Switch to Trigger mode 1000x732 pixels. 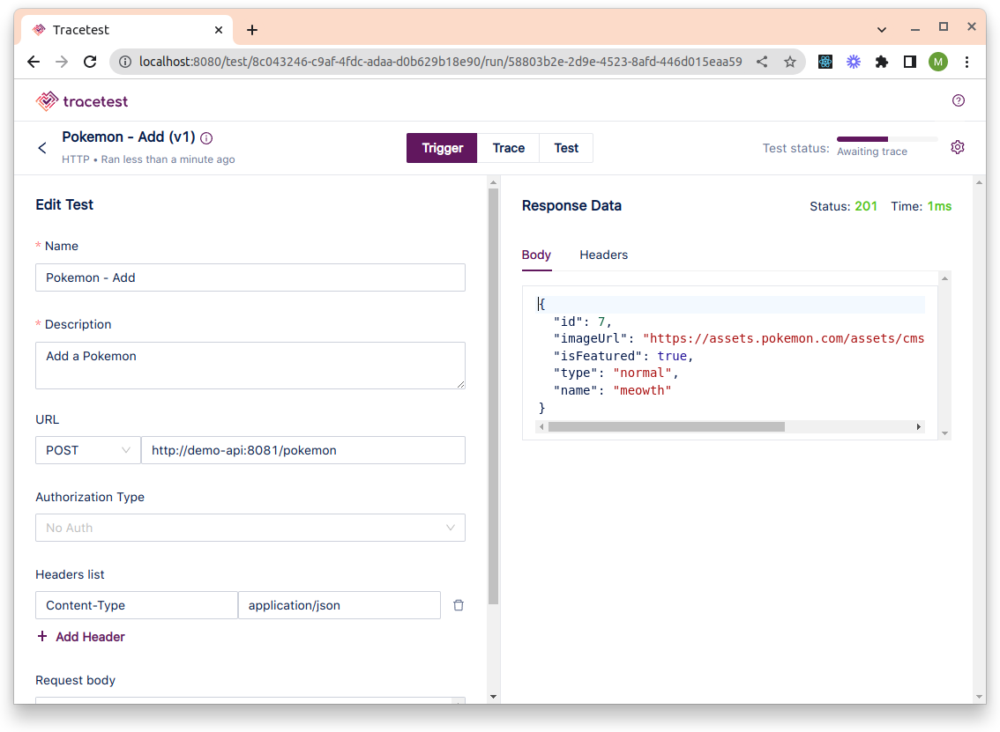442,148
